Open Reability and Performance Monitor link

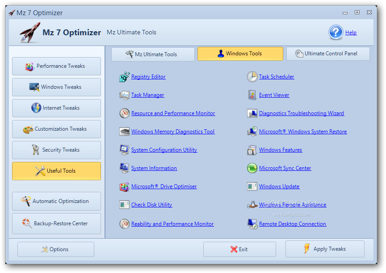coord(172,224)
